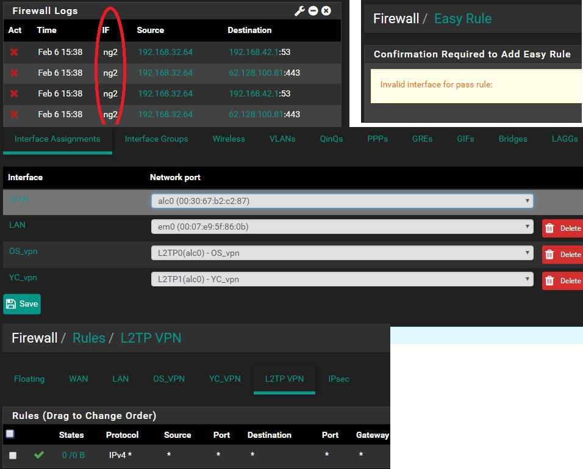Click Rules breadcrumb link
Screen dimensions: 583x469
89,338
